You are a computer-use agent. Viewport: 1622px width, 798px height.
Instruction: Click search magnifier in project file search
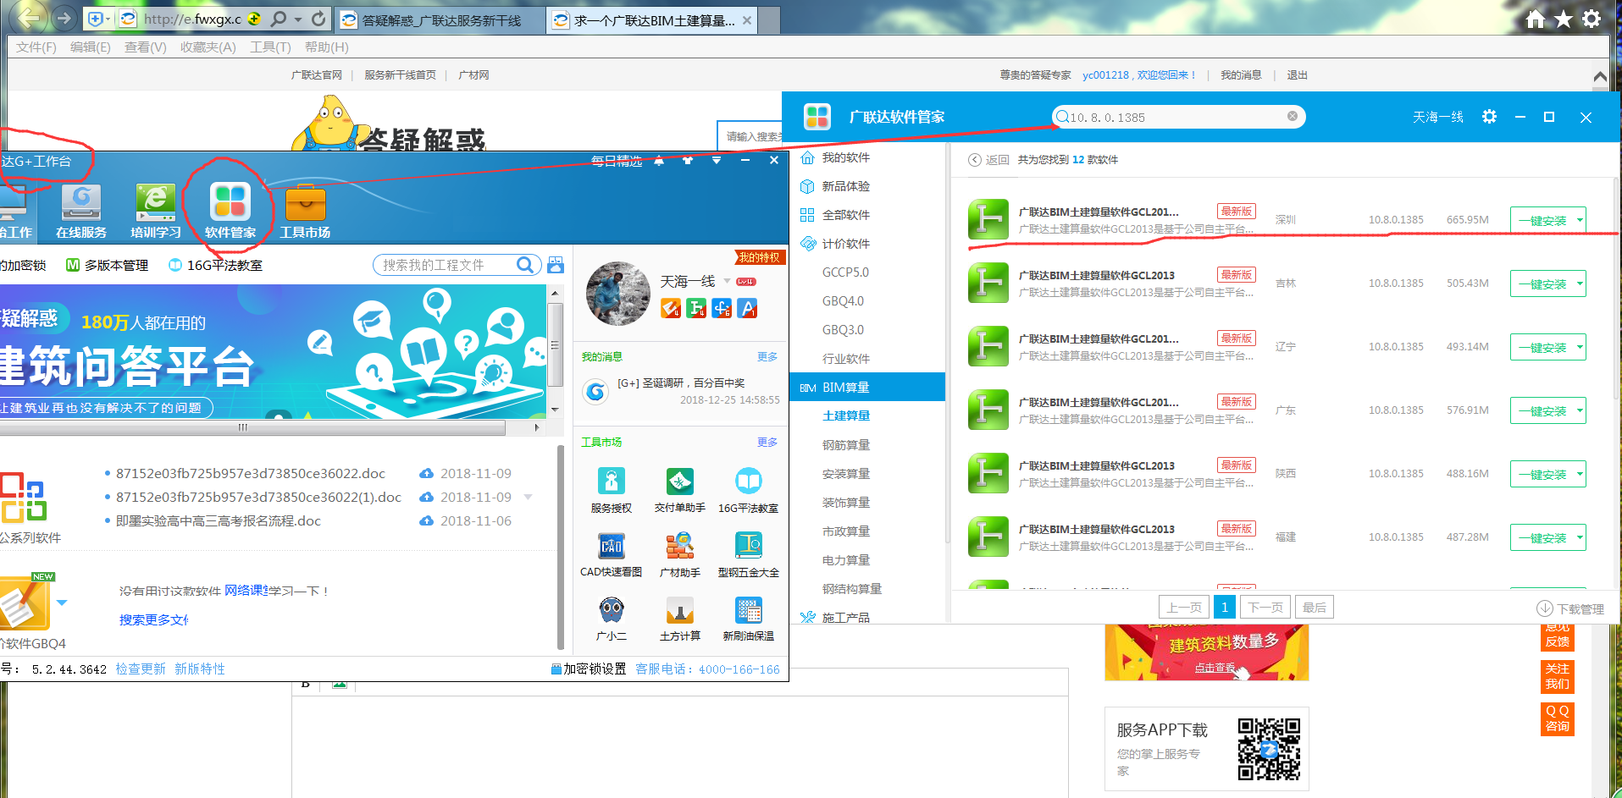pyautogui.click(x=525, y=265)
